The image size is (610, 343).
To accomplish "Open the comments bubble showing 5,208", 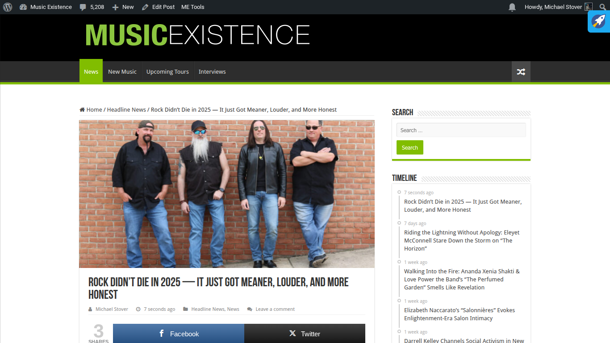I will click(92, 7).
